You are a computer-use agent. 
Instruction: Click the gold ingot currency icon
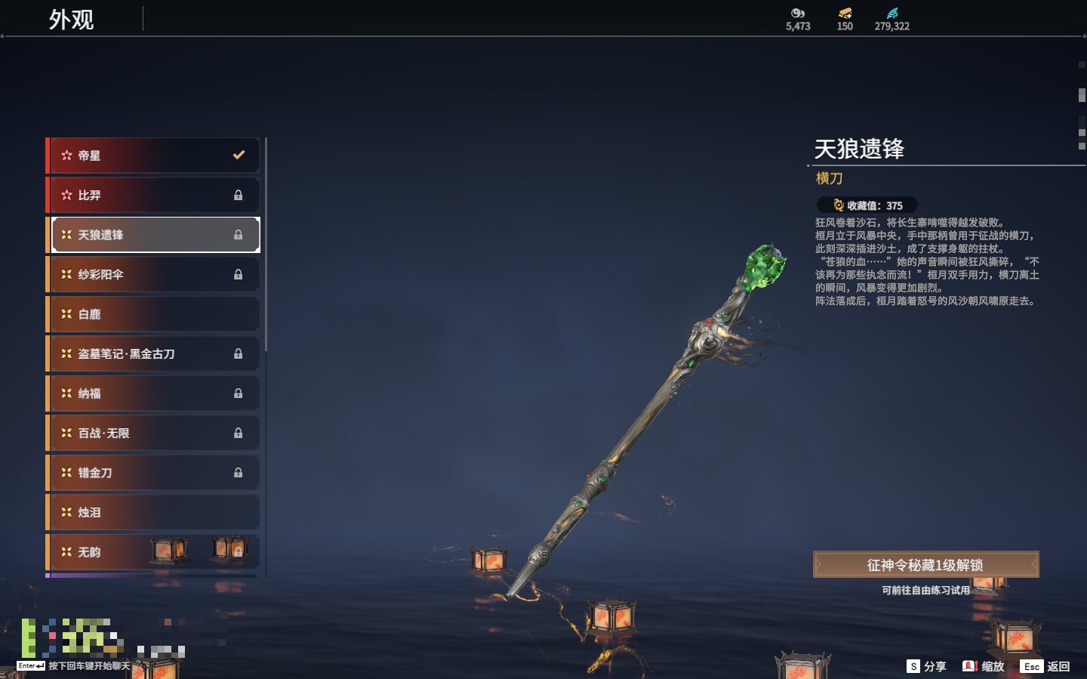[845, 13]
